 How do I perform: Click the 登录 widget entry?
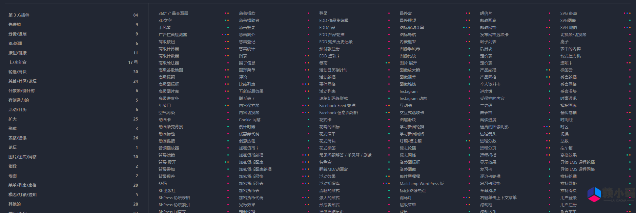tap(323, 14)
